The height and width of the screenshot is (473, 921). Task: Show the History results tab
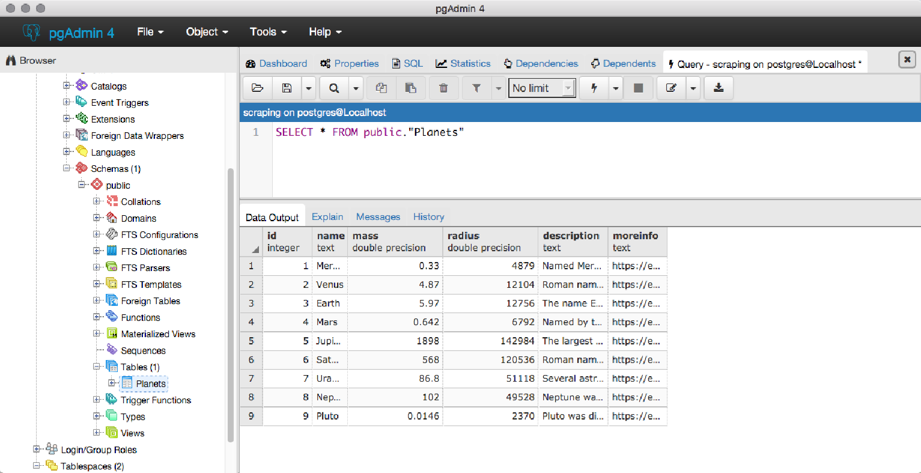pyautogui.click(x=428, y=217)
